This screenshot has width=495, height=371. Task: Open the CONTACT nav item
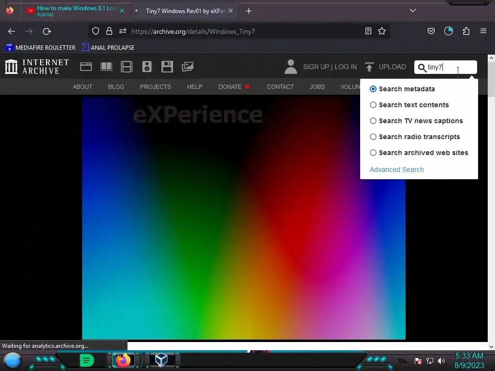click(x=280, y=87)
